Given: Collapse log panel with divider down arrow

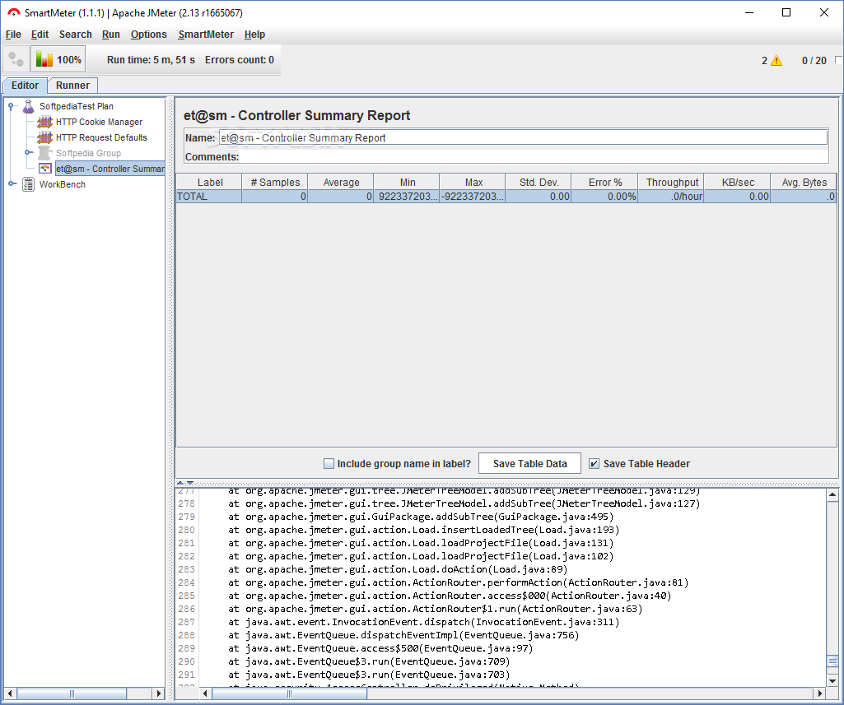Looking at the screenshot, I should click(189, 483).
